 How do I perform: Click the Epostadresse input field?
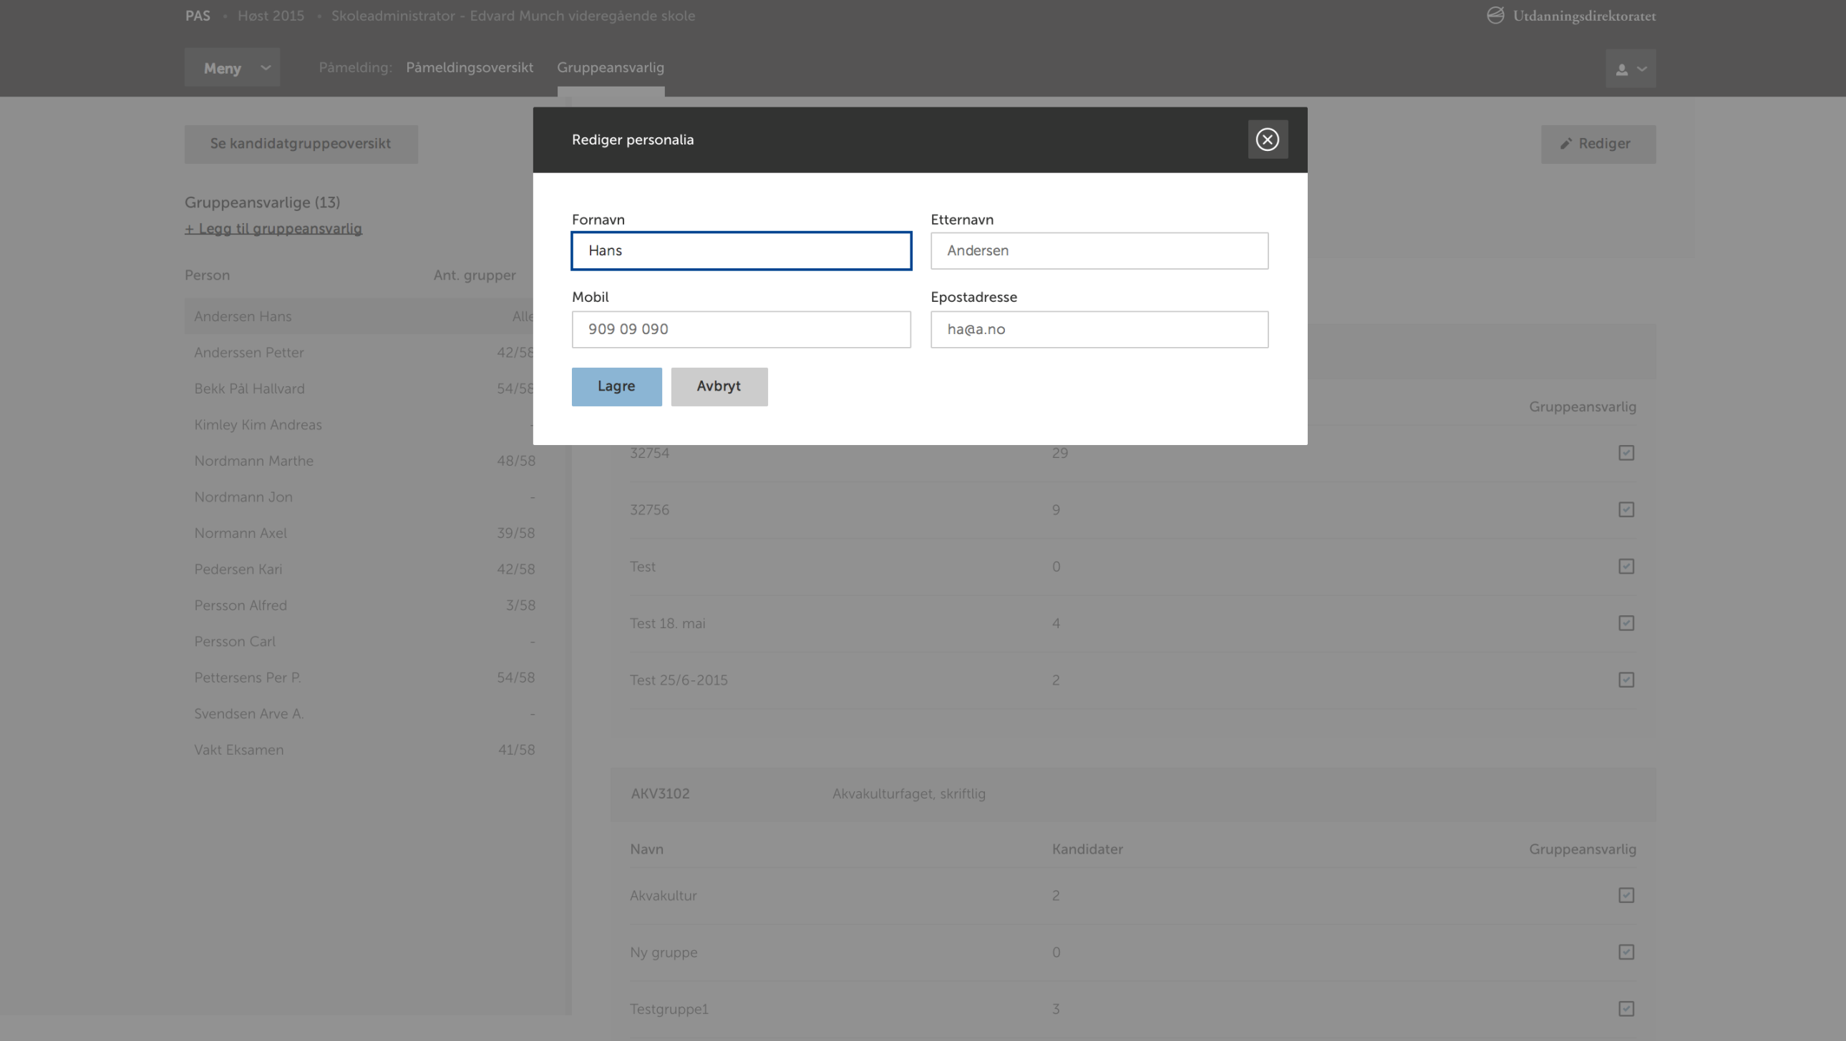(x=1099, y=330)
